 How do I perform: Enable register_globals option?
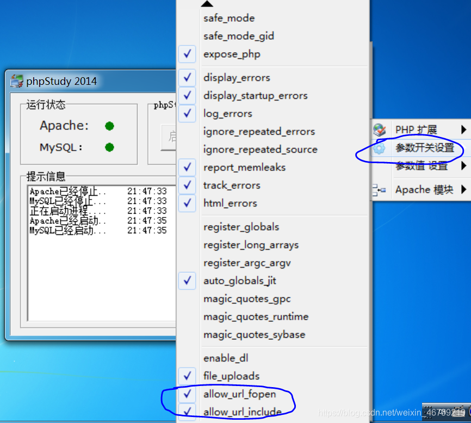click(272, 227)
